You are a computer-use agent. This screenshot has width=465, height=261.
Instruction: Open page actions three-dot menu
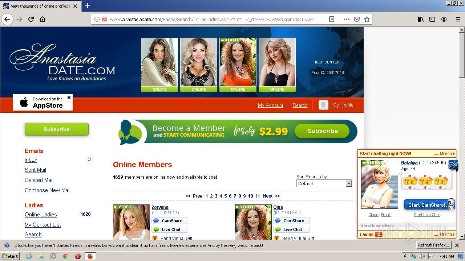pyautogui.click(x=347, y=19)
